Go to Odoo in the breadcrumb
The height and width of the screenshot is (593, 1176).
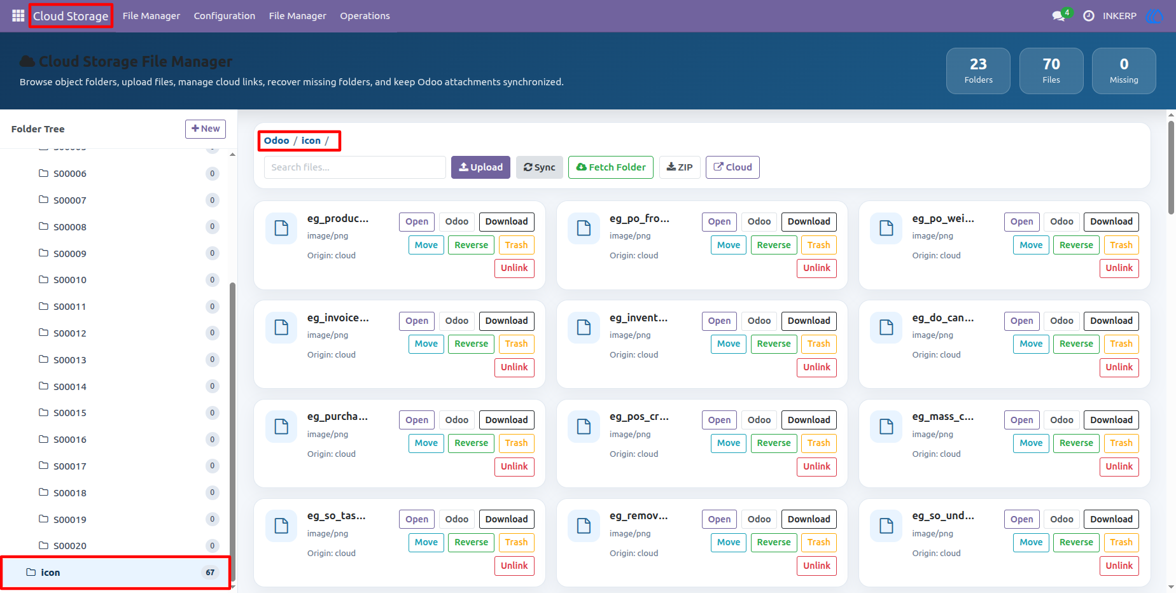(x=276, y=141)
